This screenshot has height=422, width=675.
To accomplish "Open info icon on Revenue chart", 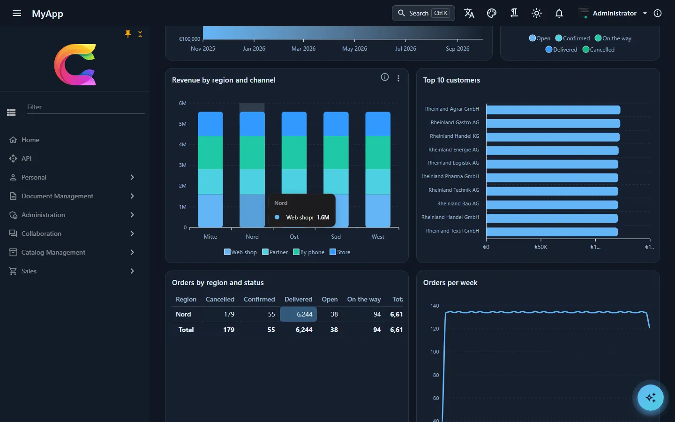I will click(385, 77).
